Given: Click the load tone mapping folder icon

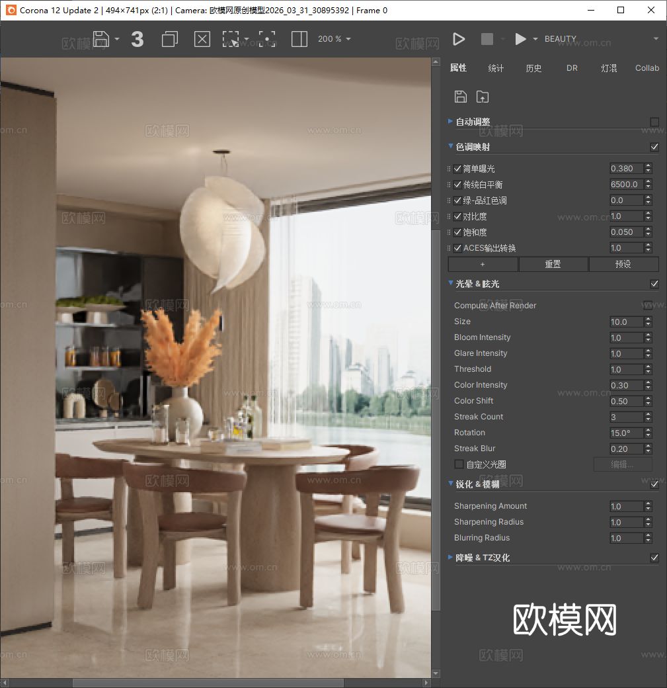Looking at the screenshot, I should pyautogui.click(x=483, y=97).
